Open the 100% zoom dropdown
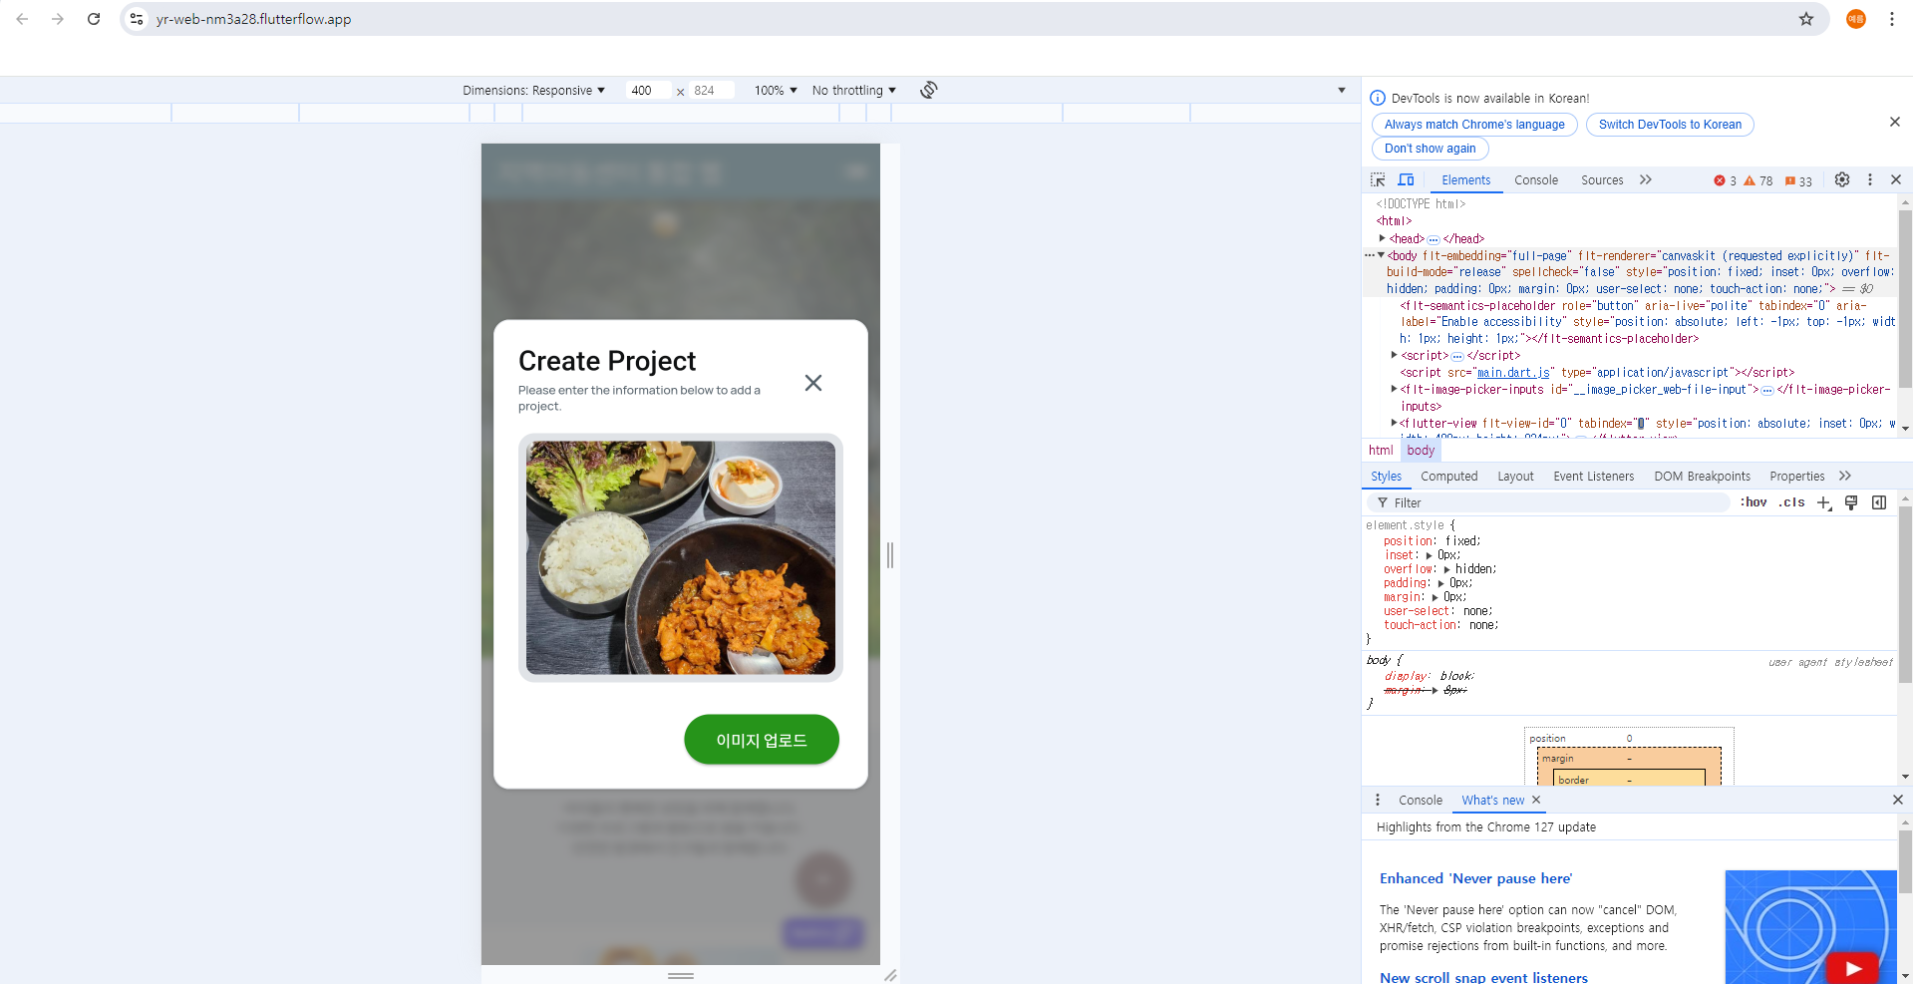Screen dimensions: 1913x984 (776, 90)
